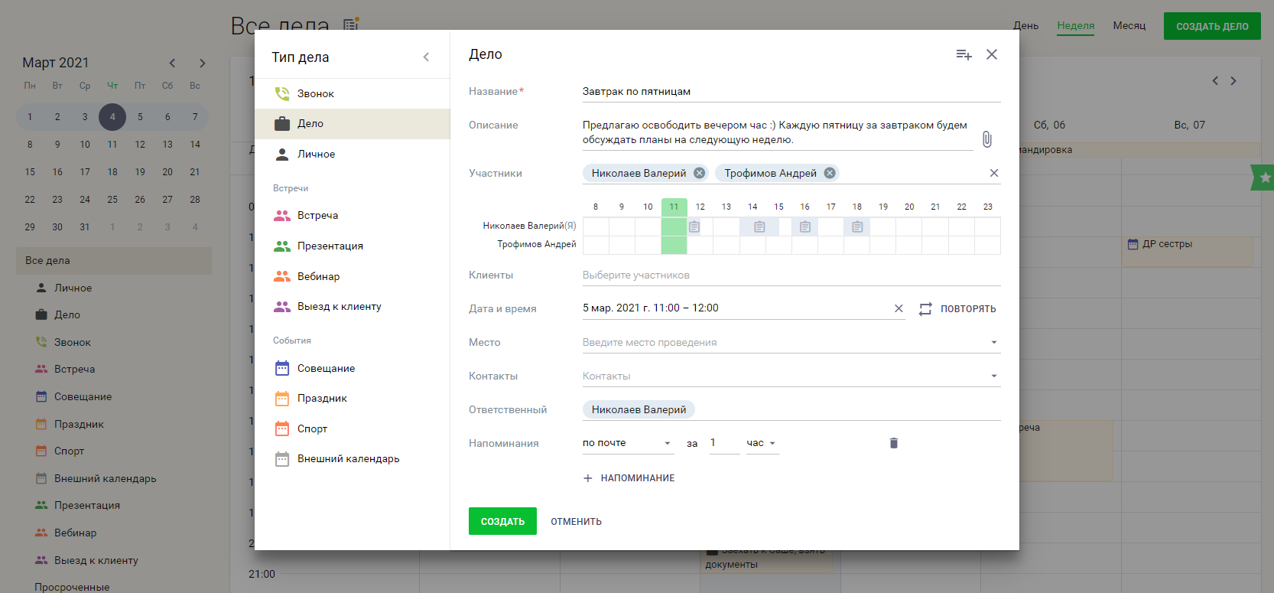Filter sidebar by Все дела
The width and height of the screenshot is (1274, 593).
click(114, 261)
